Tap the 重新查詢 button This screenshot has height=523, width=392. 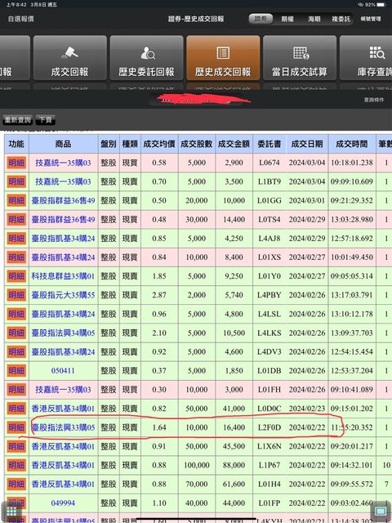pyautogui.click(x=17, y=119)
